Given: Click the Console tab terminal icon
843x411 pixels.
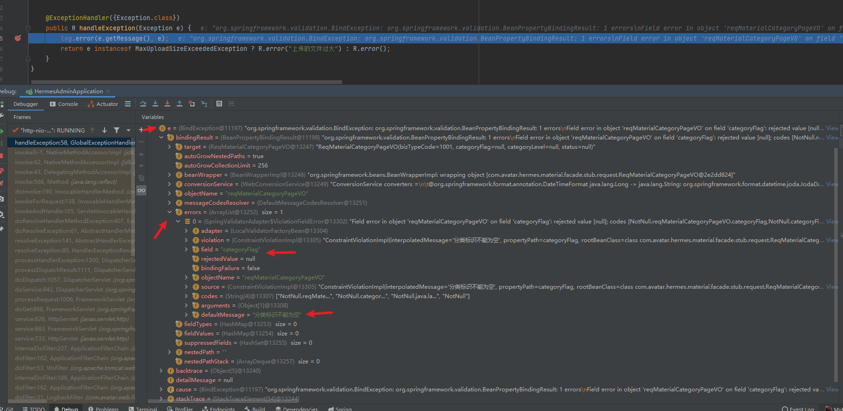Looking at the screenshot, I should (x=53, y=104).
